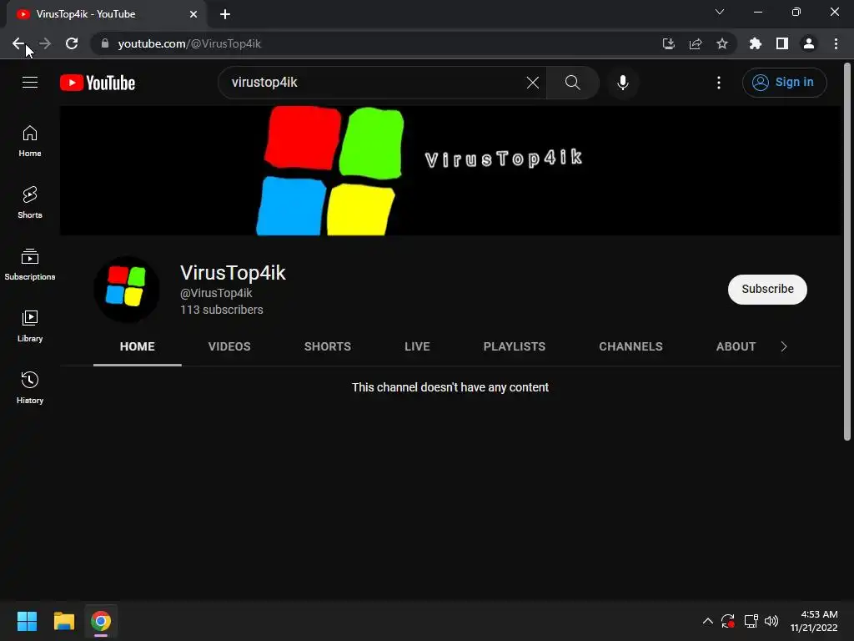Click "This channel doesn't have any content"
This screenshot has height=641, width=854.
coord(450,387)
